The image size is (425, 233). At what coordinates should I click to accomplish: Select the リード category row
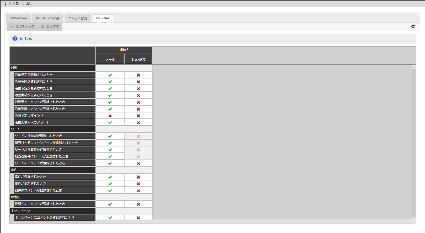click(x=53, y=129)
